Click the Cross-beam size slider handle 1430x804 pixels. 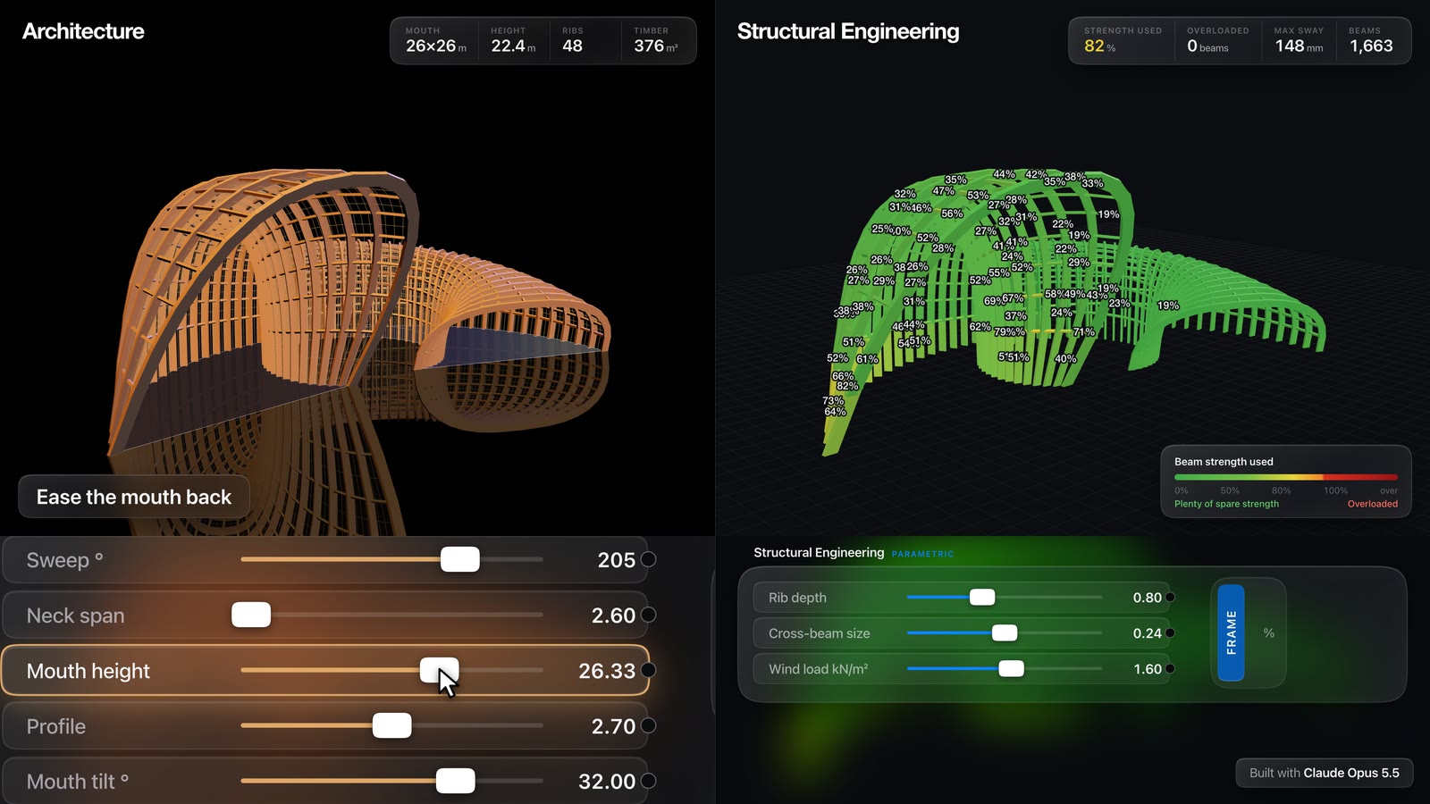coord(1005,632)
